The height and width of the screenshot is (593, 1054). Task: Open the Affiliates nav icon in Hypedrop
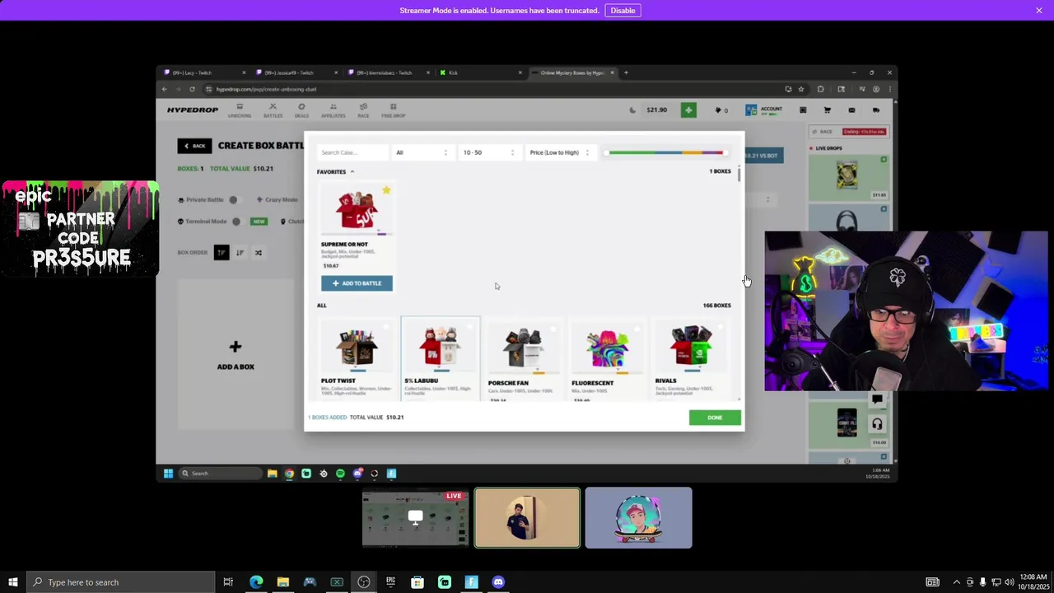[333, 110]
